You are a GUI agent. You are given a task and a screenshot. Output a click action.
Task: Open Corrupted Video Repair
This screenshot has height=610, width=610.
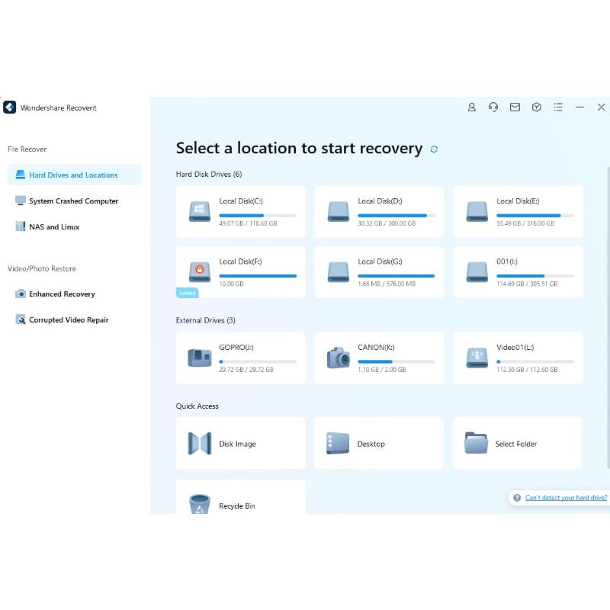[69, 320]
